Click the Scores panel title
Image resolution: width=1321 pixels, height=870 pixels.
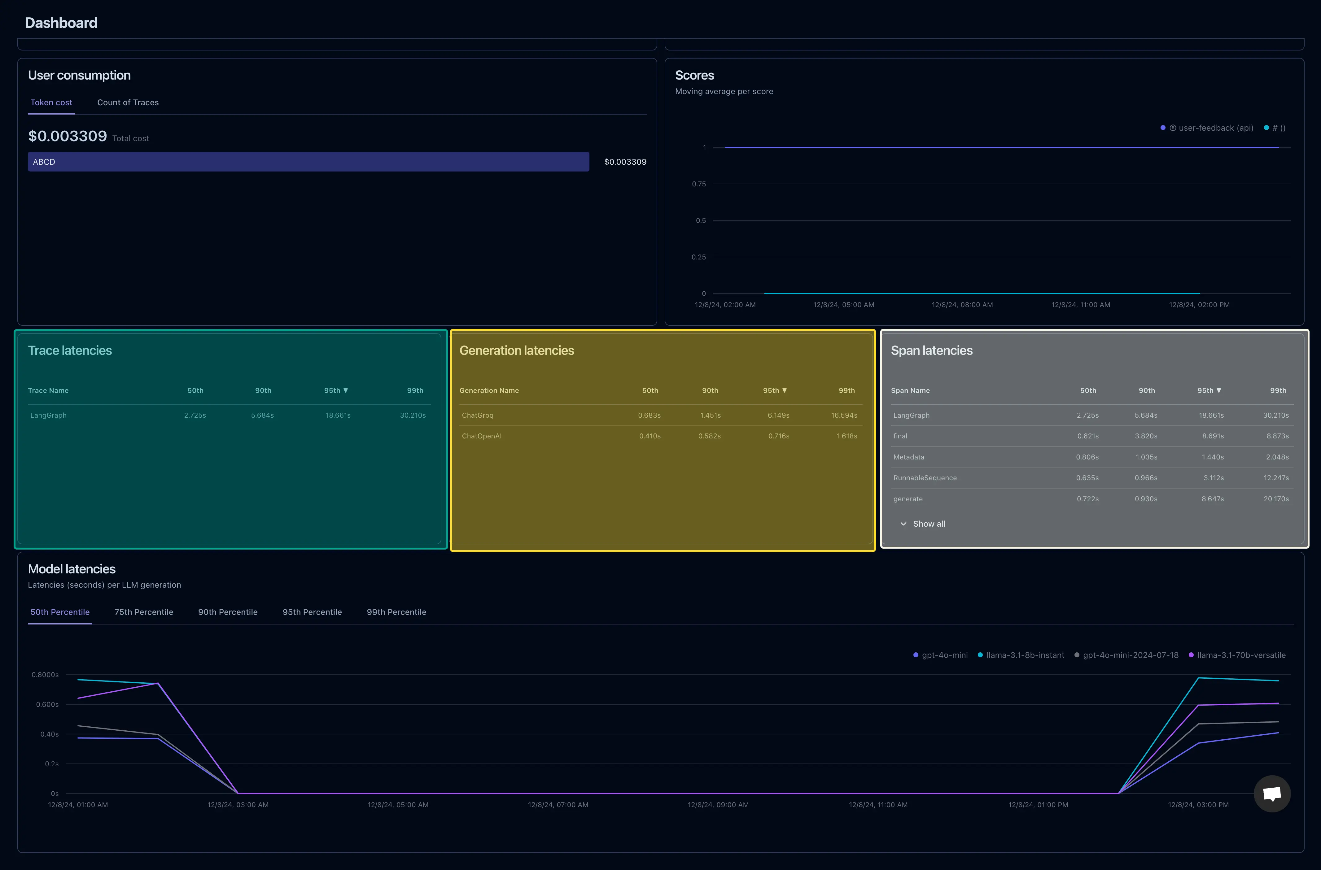click(x=694, y=76)
